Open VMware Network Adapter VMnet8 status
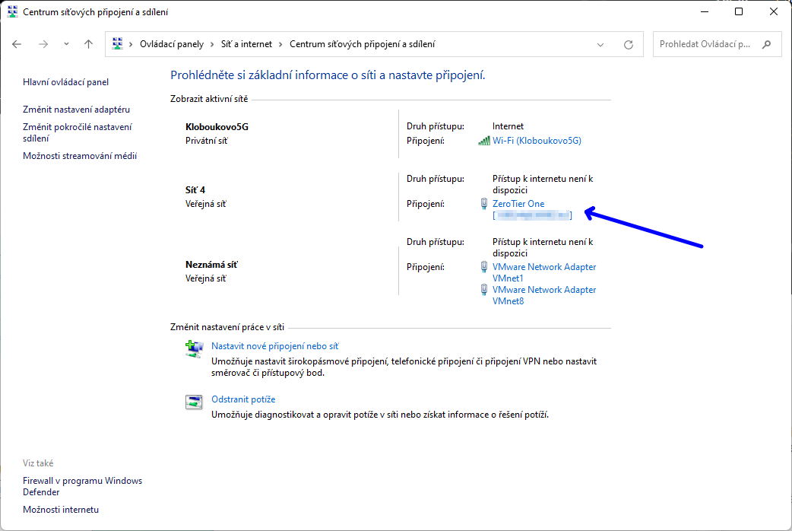This screenshot has width=792, height=531. pos(544,295)
